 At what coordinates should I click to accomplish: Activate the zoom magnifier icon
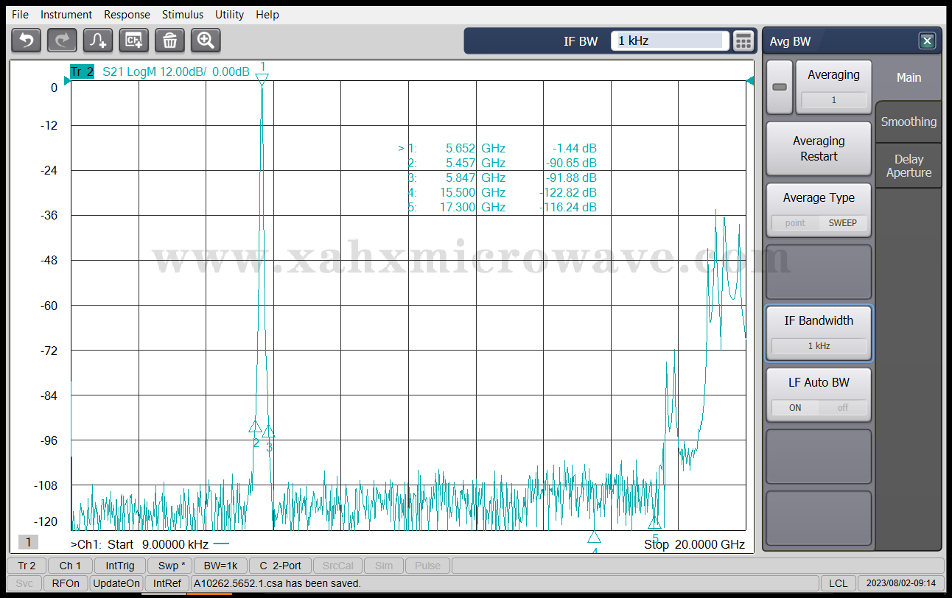(206, 41)
